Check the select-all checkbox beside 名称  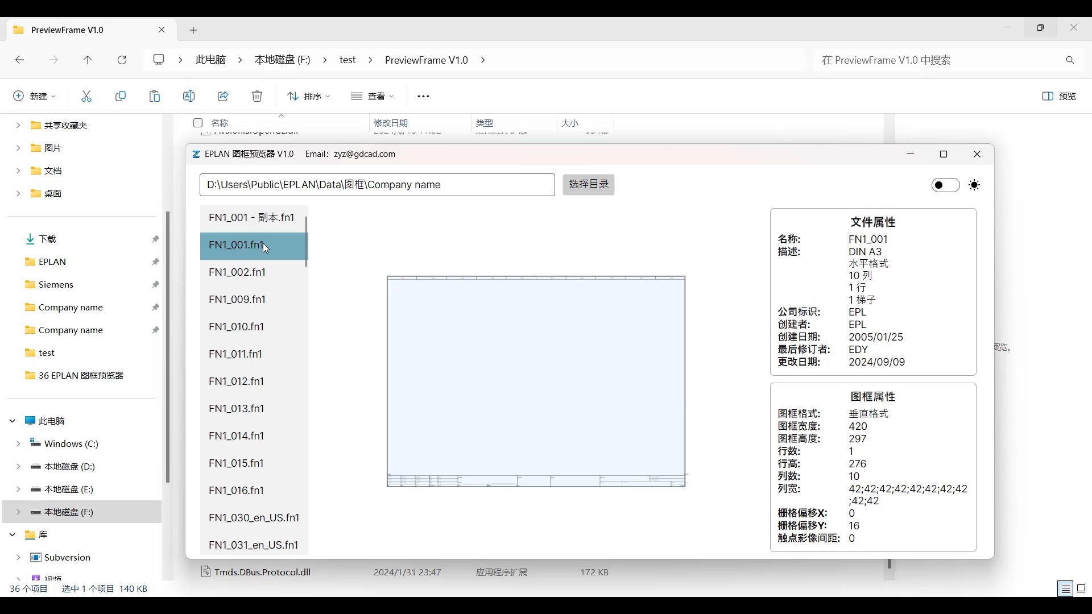point(198,123)
